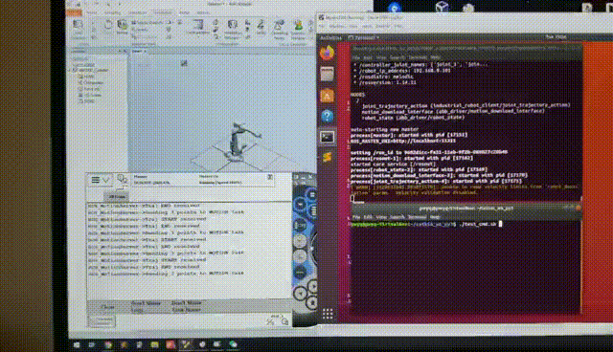The height and width of the screenshot is (352, 613).
Task: Open Sublime Text from the Ubuntu dock
Action: (327, 157)
